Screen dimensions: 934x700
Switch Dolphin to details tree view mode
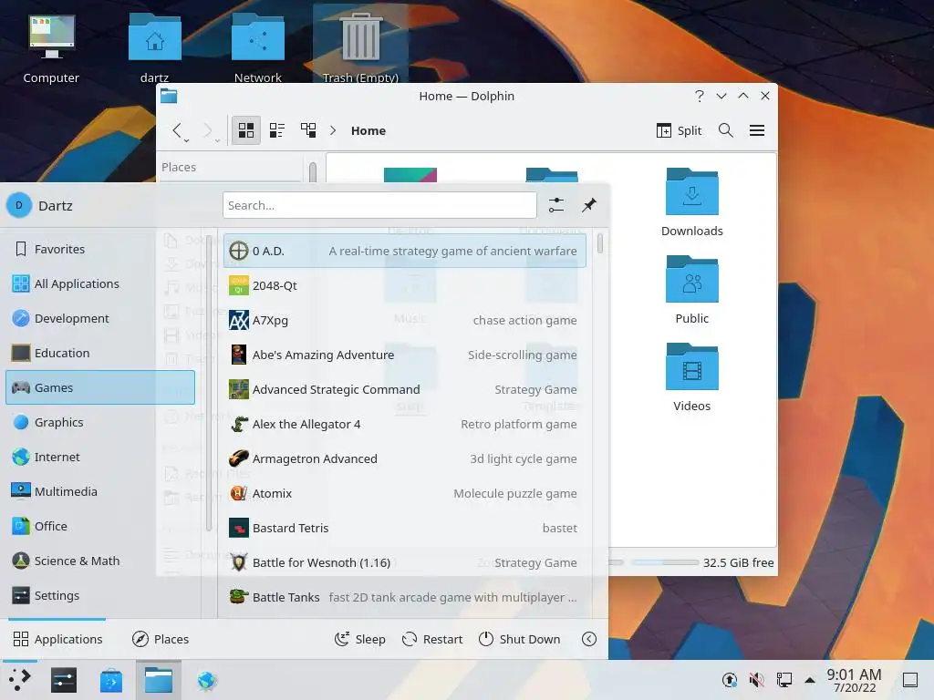coord(308,130)
